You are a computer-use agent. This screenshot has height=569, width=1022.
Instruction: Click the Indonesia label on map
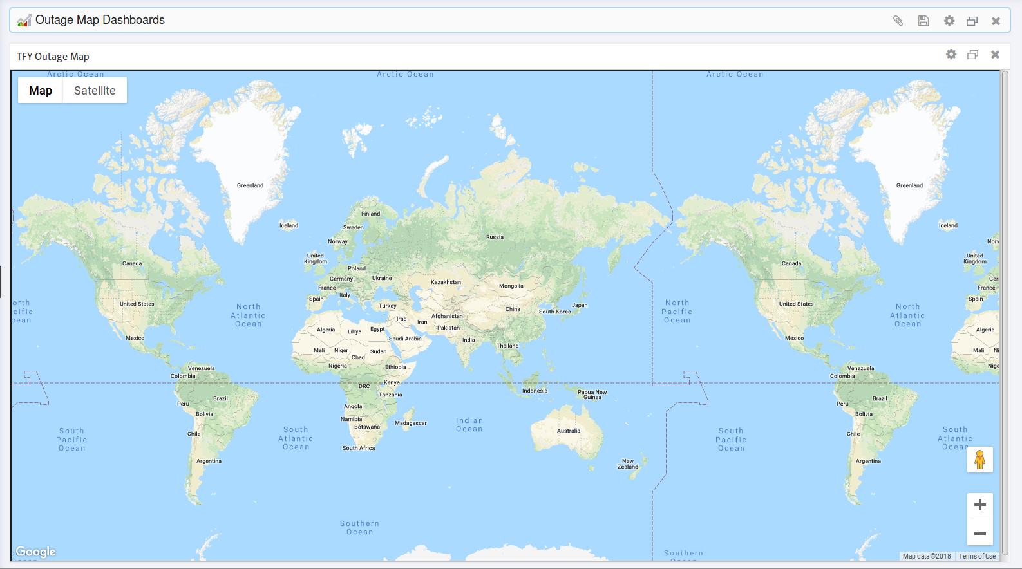[535, 391]
